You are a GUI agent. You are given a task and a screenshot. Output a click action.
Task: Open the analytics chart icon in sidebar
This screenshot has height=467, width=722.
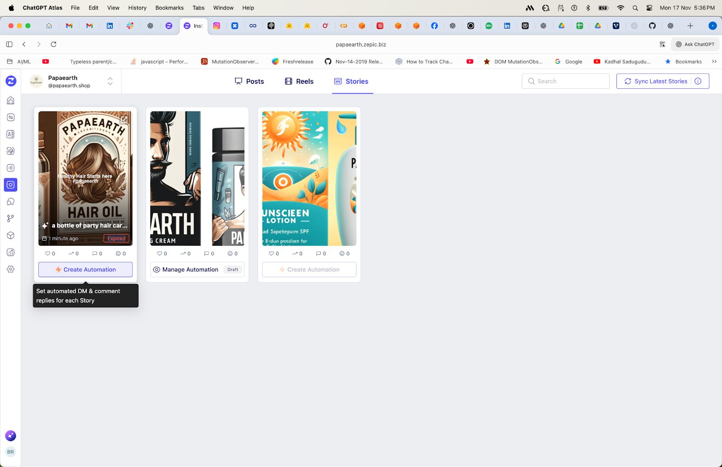(x=11, y=252)
